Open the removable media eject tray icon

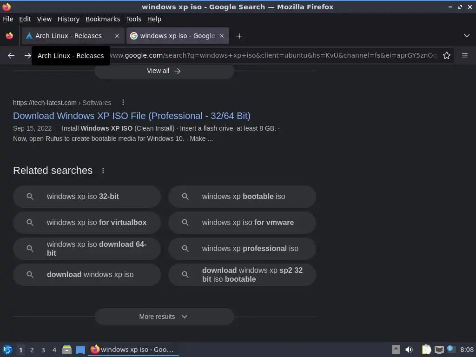396,350
